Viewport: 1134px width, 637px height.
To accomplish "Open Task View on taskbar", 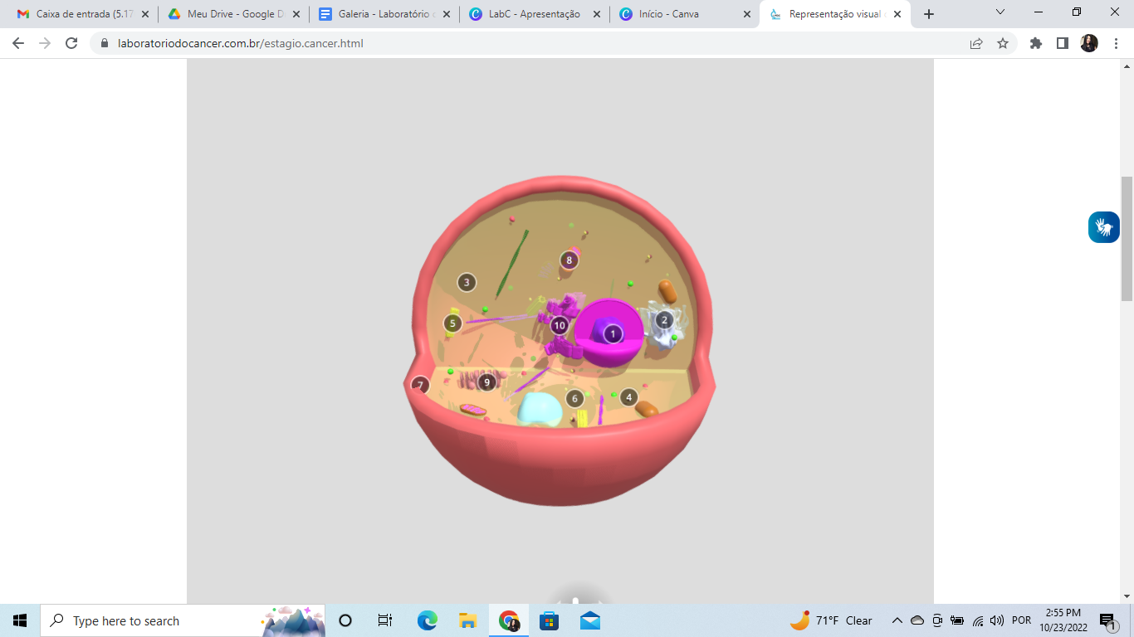I will (x=385, y=620).
